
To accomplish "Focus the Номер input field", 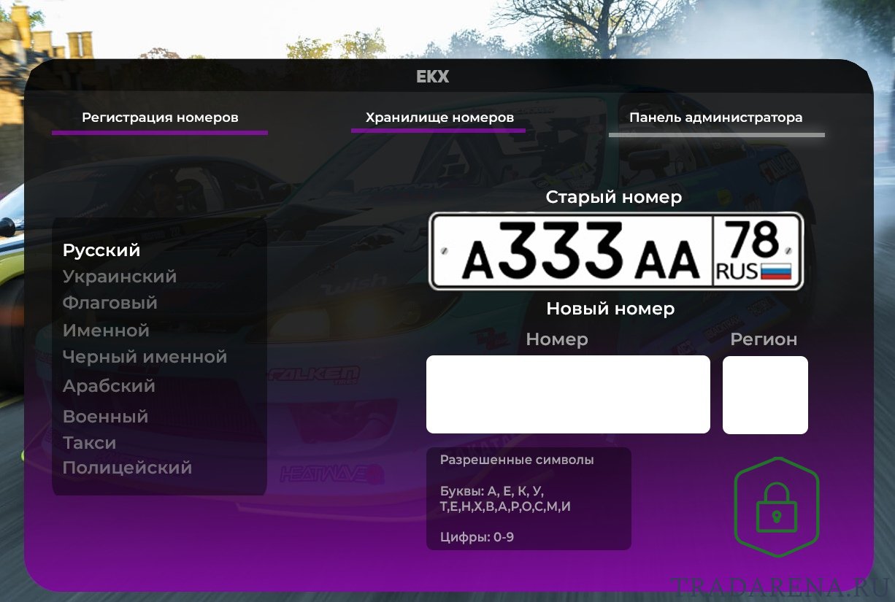I will [568, 395].
